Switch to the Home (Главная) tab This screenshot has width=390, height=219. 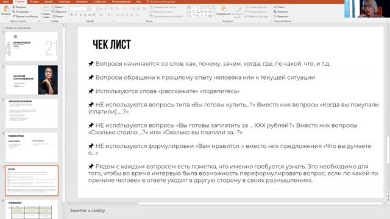coord(19,1)
